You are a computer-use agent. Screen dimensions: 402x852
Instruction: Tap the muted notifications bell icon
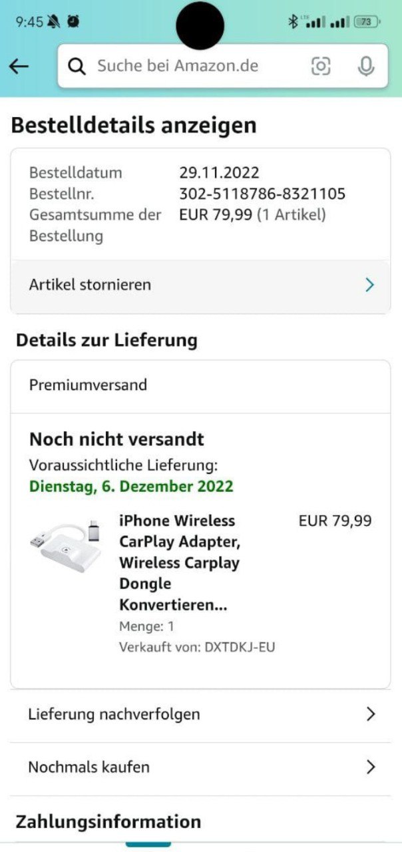tap(55, 22)
